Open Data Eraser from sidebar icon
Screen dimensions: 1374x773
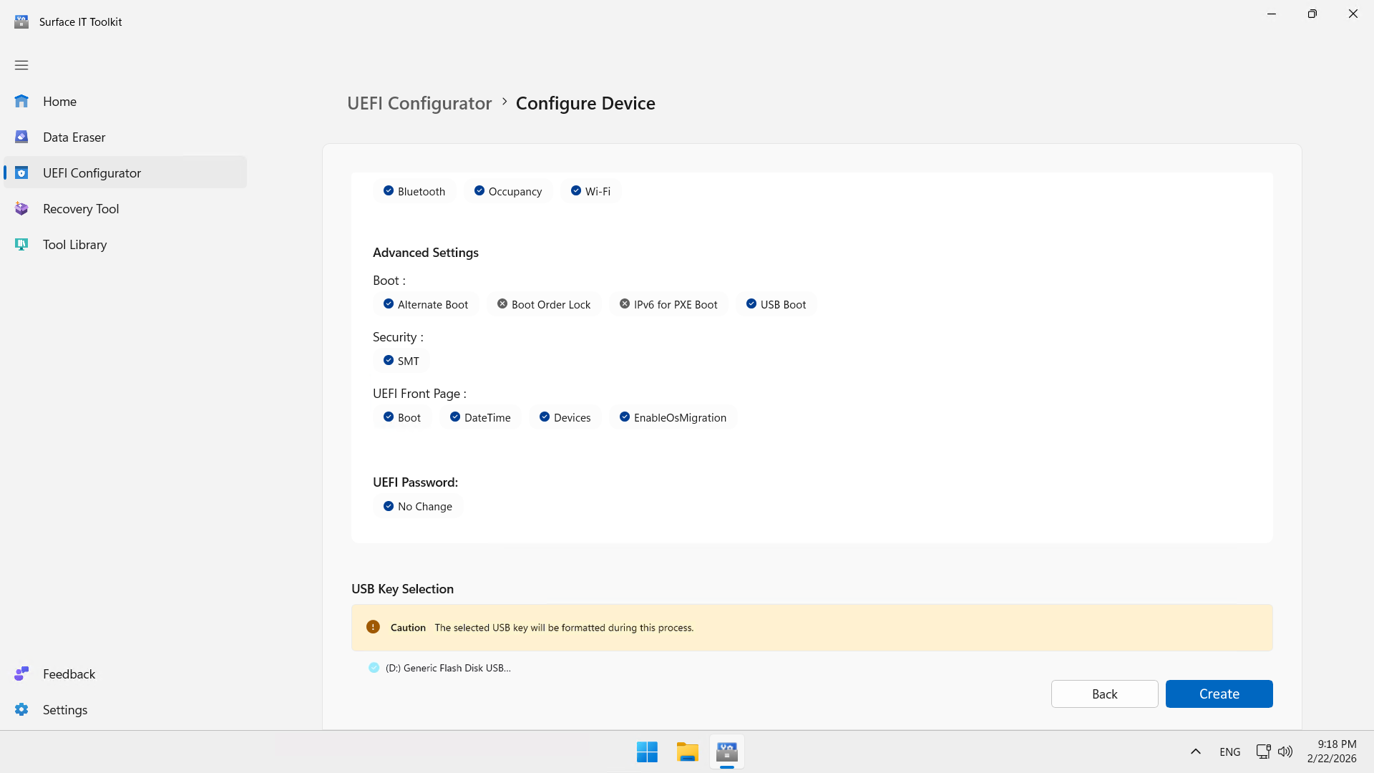coord(21,137)
